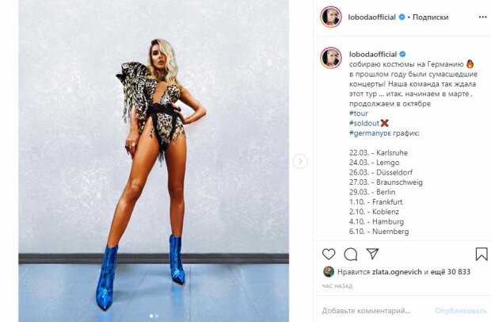The image size is (491, 322).
Task: Like the post with heart icon
Action: point(329,254)
